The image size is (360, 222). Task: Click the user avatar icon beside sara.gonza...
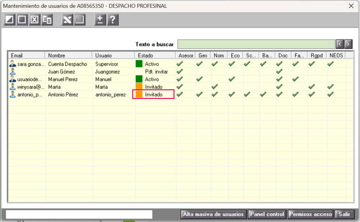pyautogui.click(x=13, y=63)
